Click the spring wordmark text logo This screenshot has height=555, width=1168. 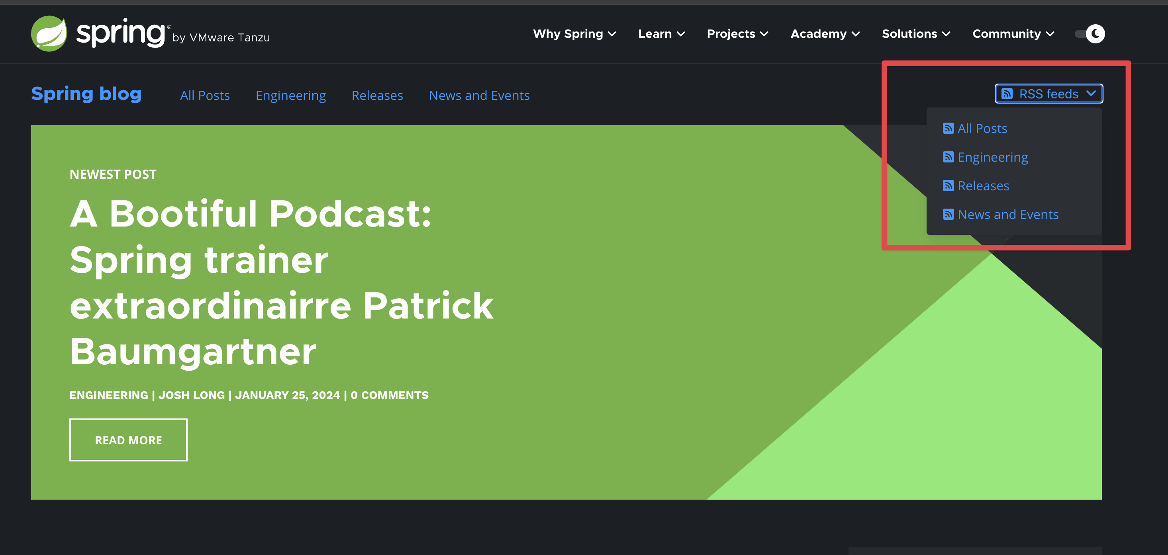120,33
